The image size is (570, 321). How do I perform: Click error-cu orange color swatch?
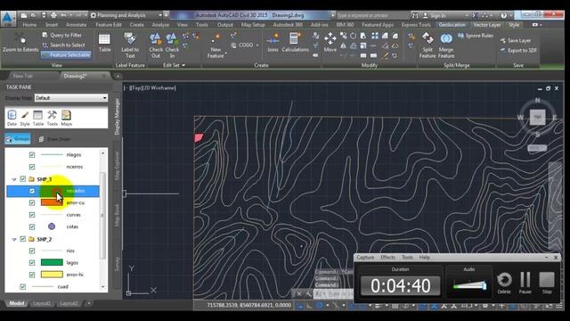(52, 202)
